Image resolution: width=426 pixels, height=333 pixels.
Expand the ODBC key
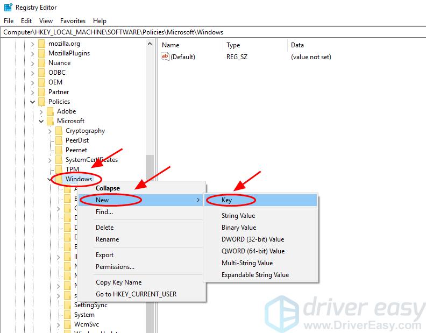tap(33, 73)
